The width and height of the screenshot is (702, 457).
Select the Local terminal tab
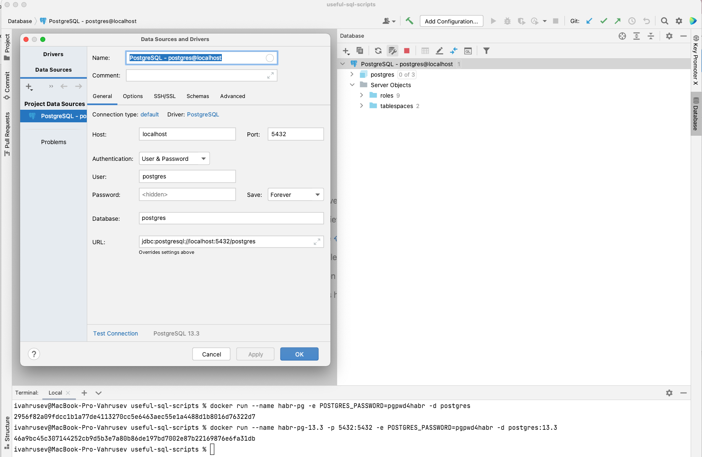(55, 393)
